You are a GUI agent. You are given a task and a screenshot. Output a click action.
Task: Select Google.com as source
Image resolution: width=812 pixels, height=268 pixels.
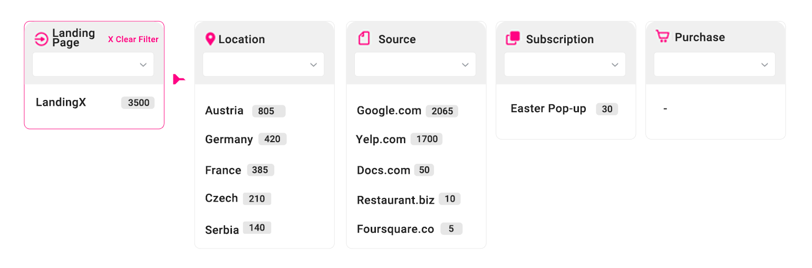coord(389,111)
